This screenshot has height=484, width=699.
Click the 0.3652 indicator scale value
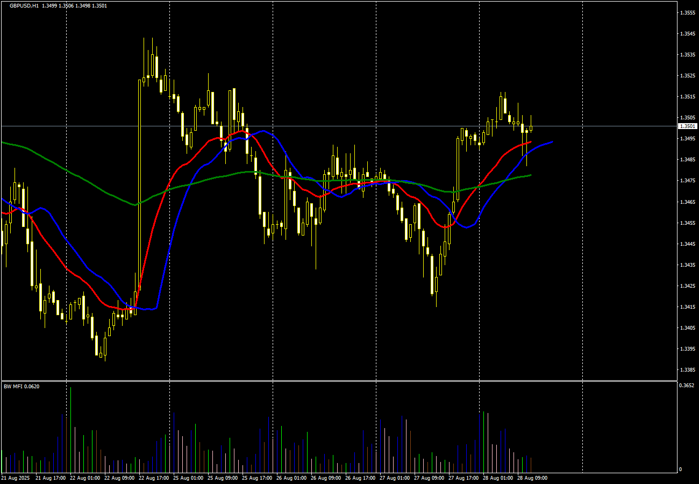[x=688, y=386]
